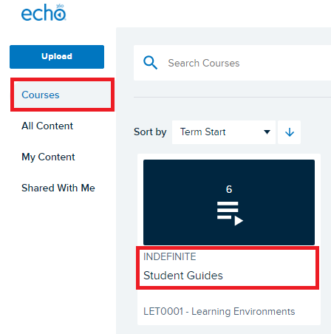Go to All Content
This screenshot has width=331, height=334.
coord(47,126)
